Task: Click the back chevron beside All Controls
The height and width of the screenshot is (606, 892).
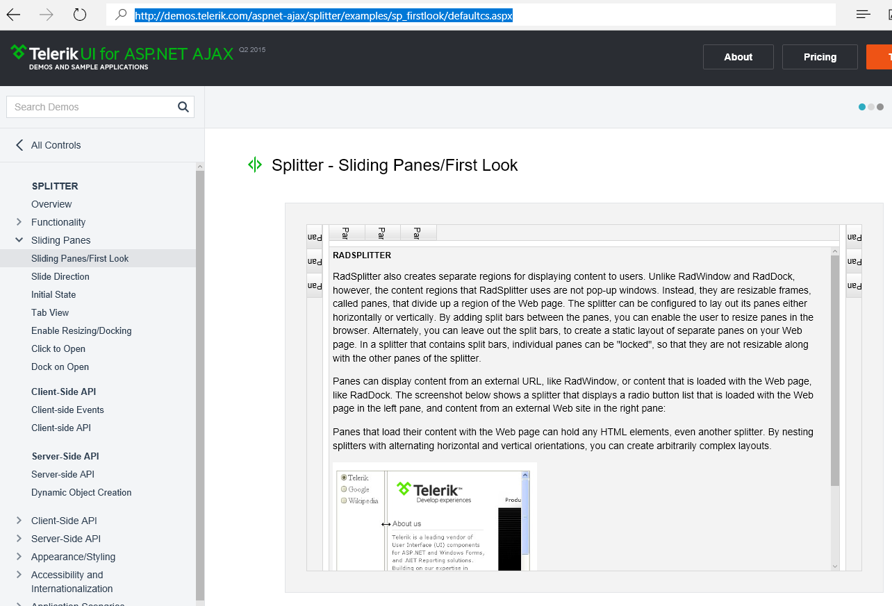Action: [x=19, y=145]
